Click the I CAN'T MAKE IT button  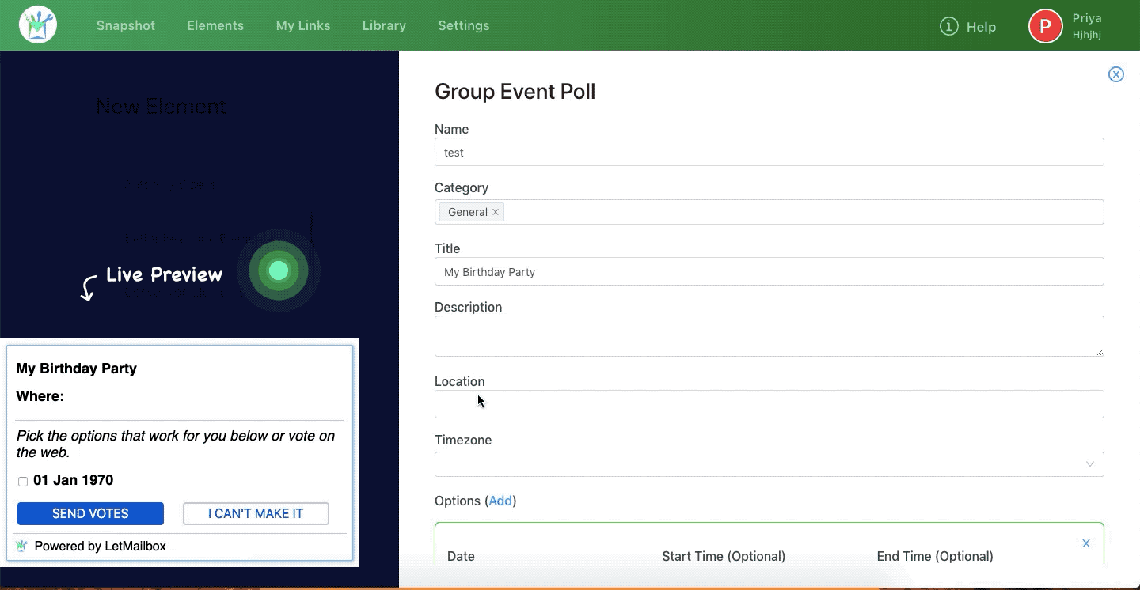256,513
